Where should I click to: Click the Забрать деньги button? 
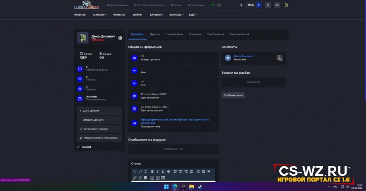[99, 120]
